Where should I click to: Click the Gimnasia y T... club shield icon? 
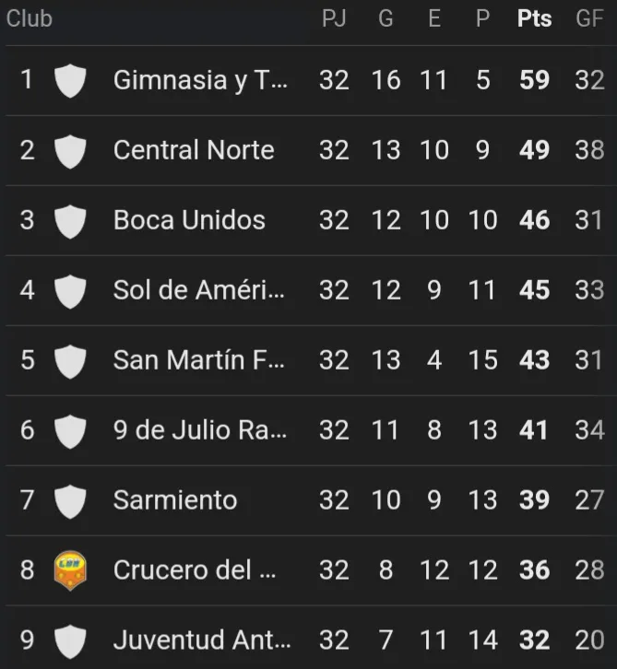coord(70,80)
